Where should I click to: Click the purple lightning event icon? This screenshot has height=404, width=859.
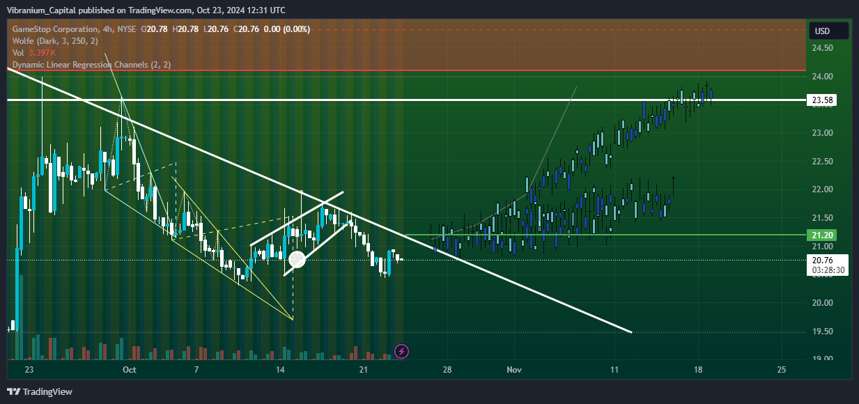401,352
